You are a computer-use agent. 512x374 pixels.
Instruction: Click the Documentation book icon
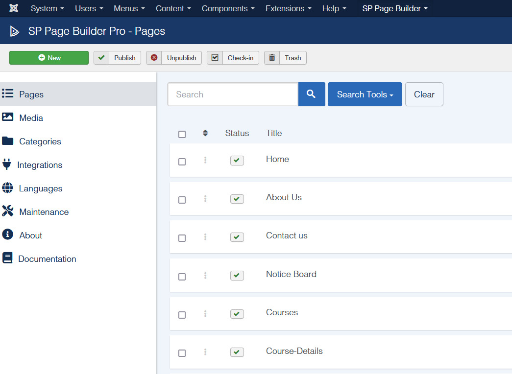(7, 258)
